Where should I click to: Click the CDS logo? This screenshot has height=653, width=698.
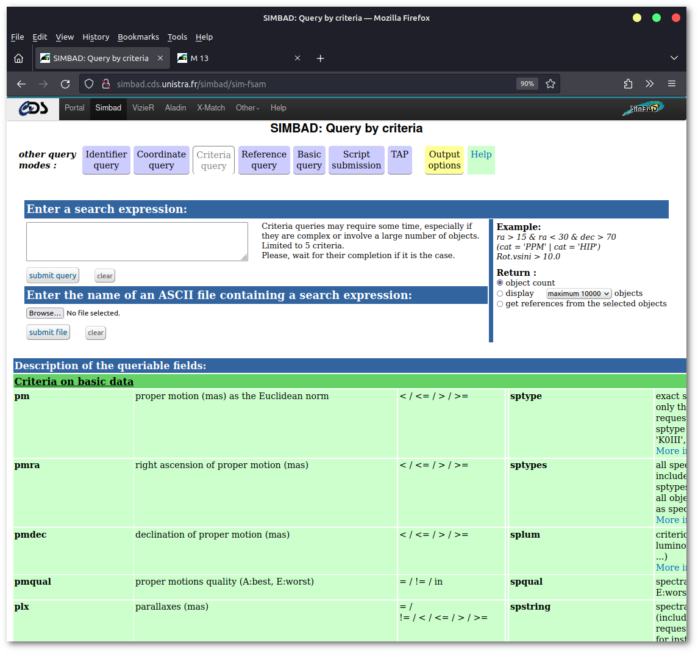(34, 108)
